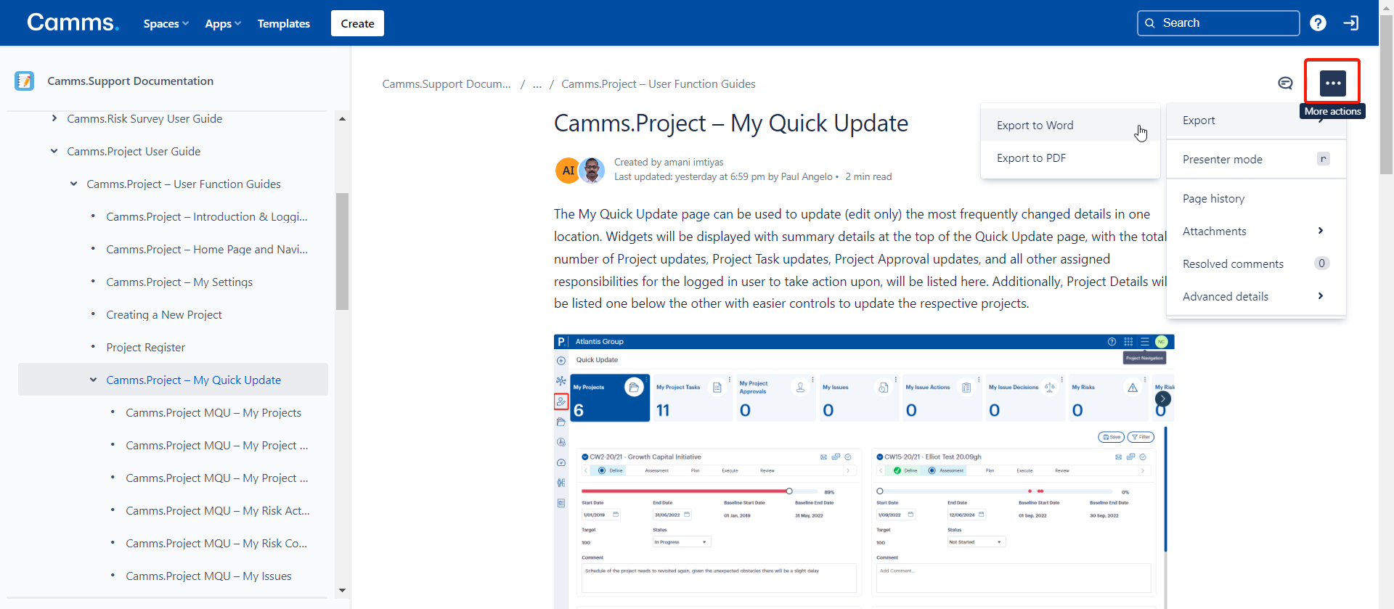Viewport: 1394px width, 609px height.
Task: Collapse Camms.Project – My Quick Update node
Action: [x=94, y=380]
